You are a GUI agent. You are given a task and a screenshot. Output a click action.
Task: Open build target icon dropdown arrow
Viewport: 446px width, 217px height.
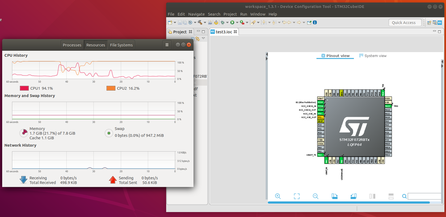[x=195, y=22]
